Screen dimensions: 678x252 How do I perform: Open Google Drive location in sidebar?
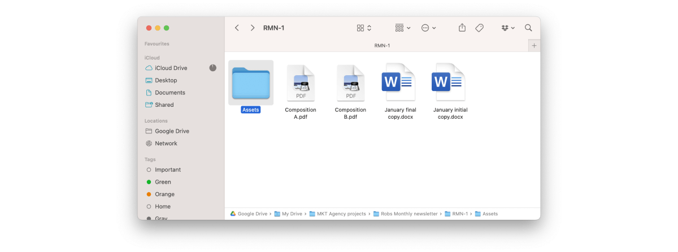pyautogui.click(x=167, y=131)
